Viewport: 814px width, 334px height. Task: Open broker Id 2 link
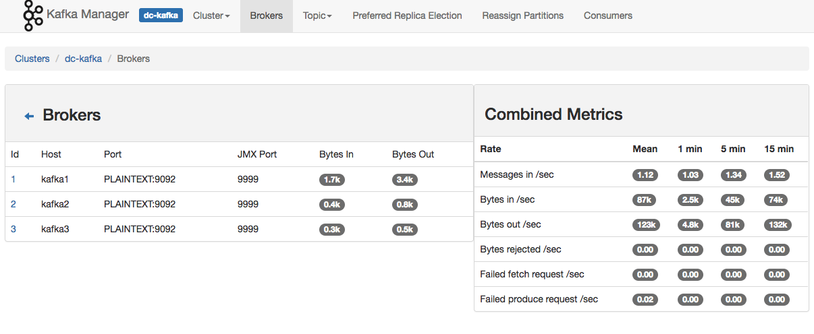[13, 204]
